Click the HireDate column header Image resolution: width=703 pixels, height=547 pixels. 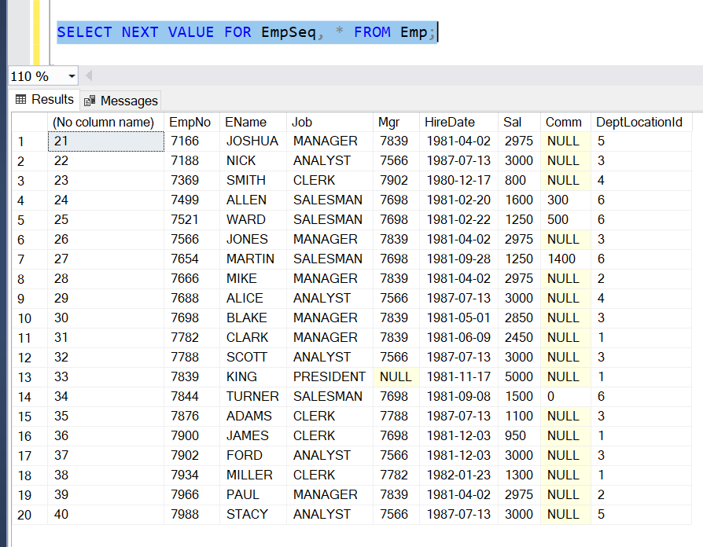pos(457,122)
